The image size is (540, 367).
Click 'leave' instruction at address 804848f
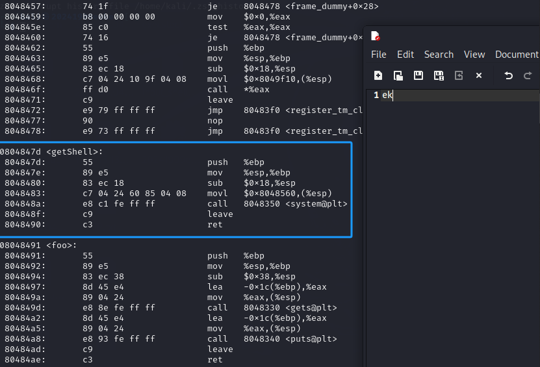[220, 214]
